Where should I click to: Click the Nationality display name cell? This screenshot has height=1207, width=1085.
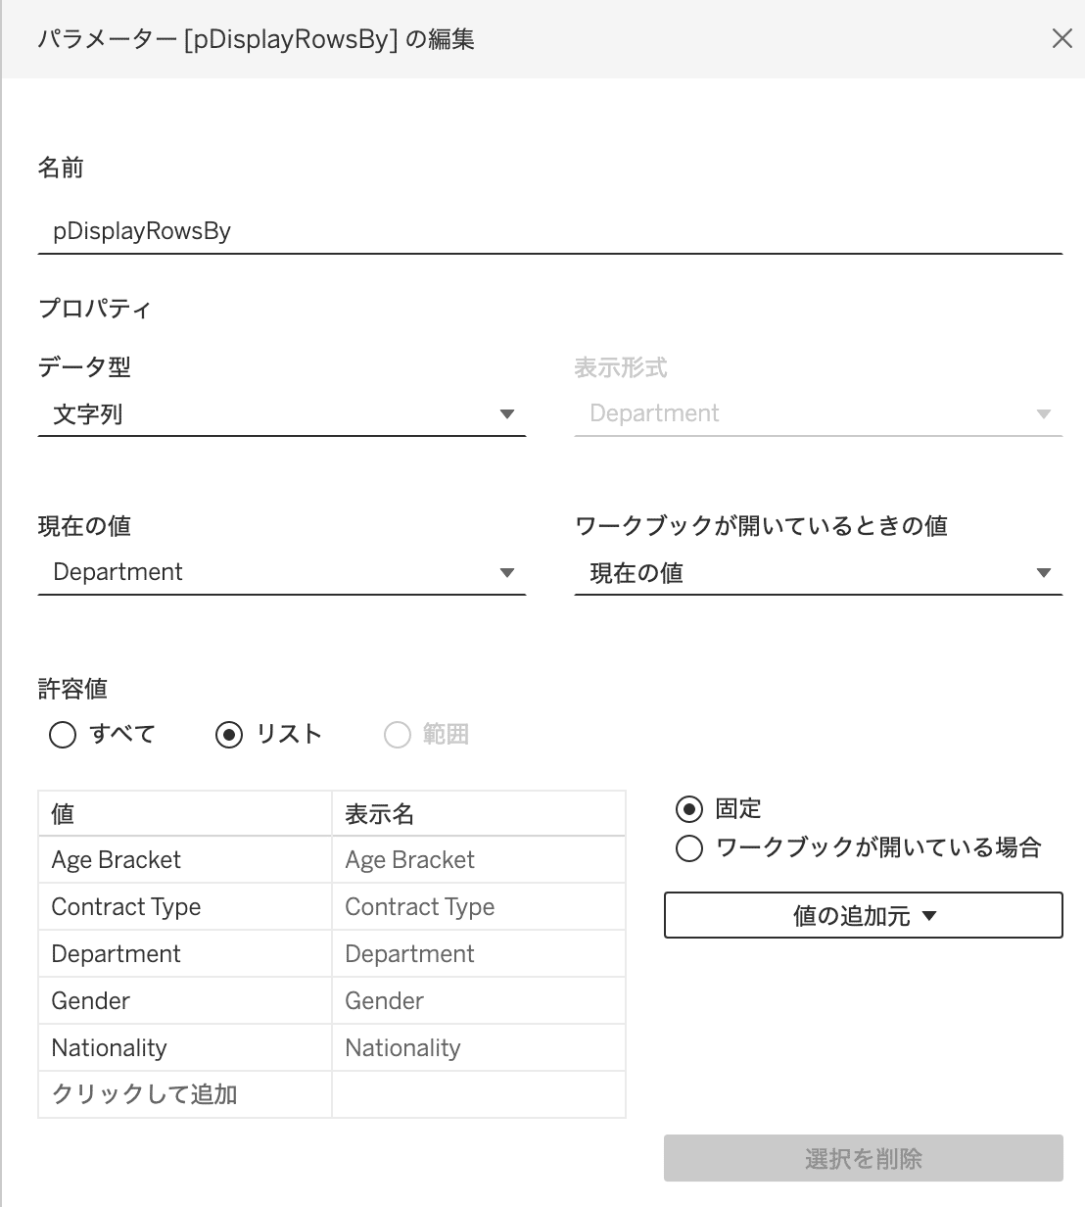[479, 1048]
